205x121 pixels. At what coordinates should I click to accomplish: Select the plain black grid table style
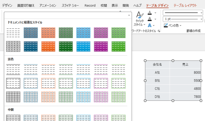point(13,47)
